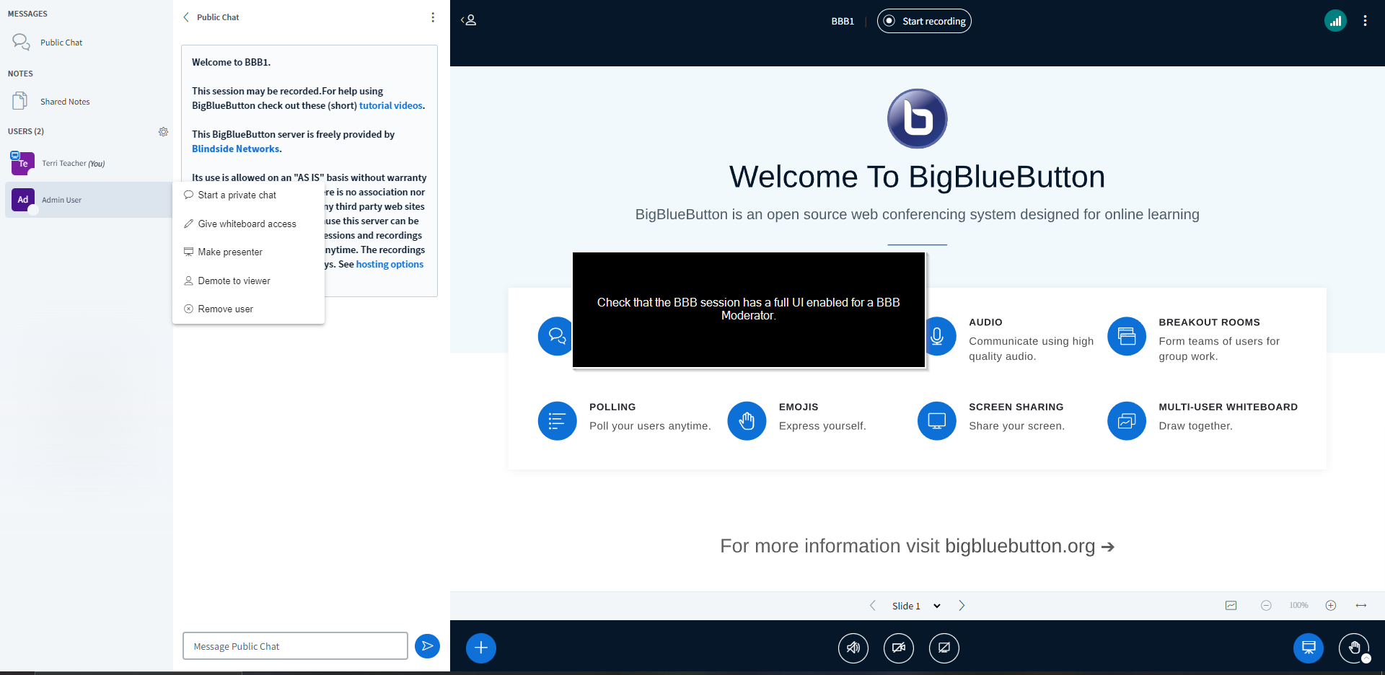Click the Multi-User Whiteboard icon on slide
Viewport: 1385px width, 675px height.
[x=1127, y=421]
